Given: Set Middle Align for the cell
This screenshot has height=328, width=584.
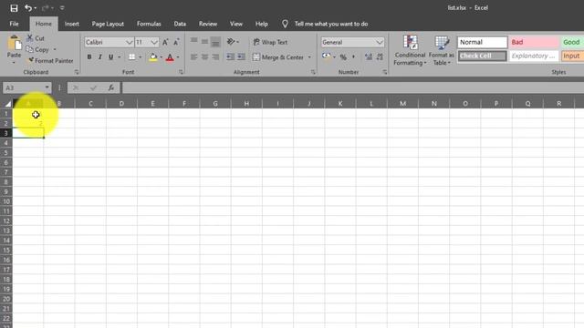Looking at the screenshot, I should click(x=204, y=42).
